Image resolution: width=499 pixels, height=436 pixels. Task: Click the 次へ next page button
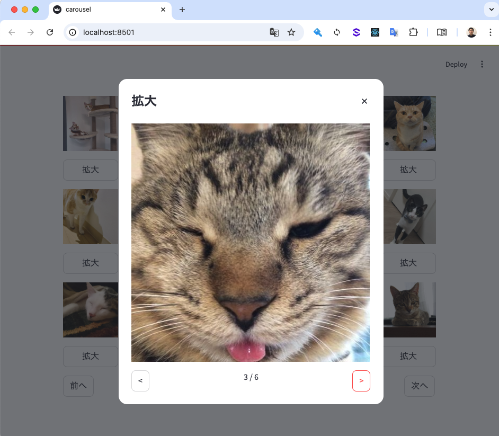(x=420, y=386)
